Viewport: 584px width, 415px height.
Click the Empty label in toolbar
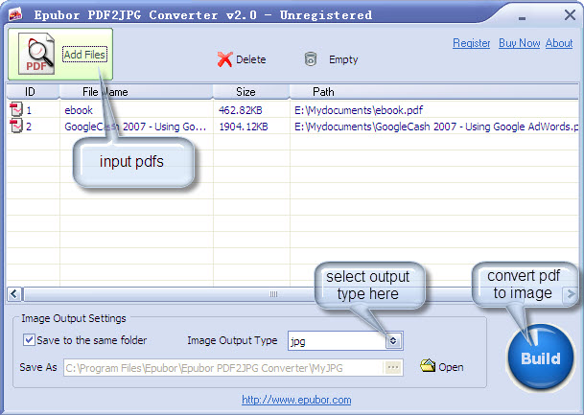click(x=343, y=59)
